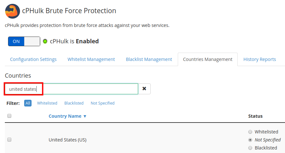Image resolution: width=285 pixels, height=153 pixels.
Task: Set United States status to Blacklisted
Action: (250, 148)
